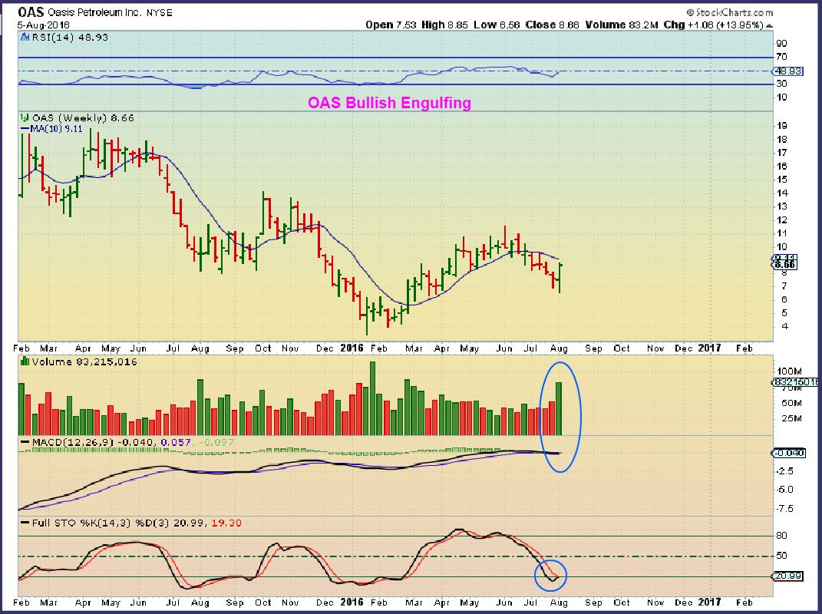The height and width of the screenshot is (614, 822).
Task: Select the RSI(14) 48.93 indicator label
Action: (71, 38)
